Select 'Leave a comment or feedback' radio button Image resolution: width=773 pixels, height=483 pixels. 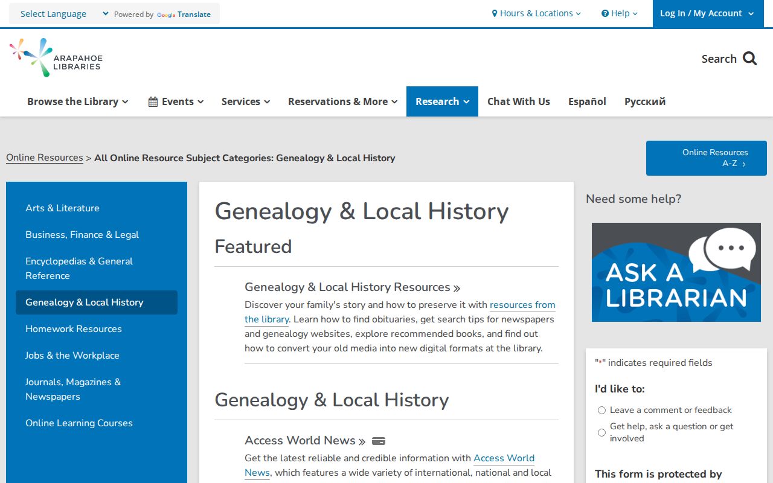[x=601, y=411]
